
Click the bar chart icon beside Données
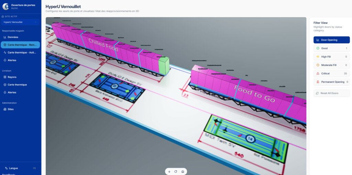pyautogui.click(x=5, y=37)
